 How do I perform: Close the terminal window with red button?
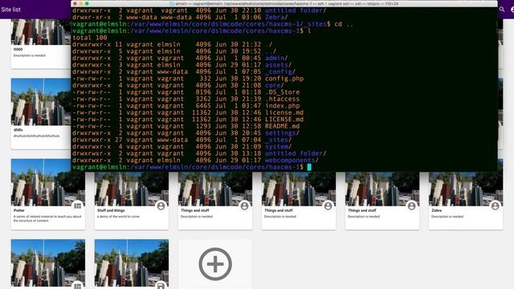75,3
